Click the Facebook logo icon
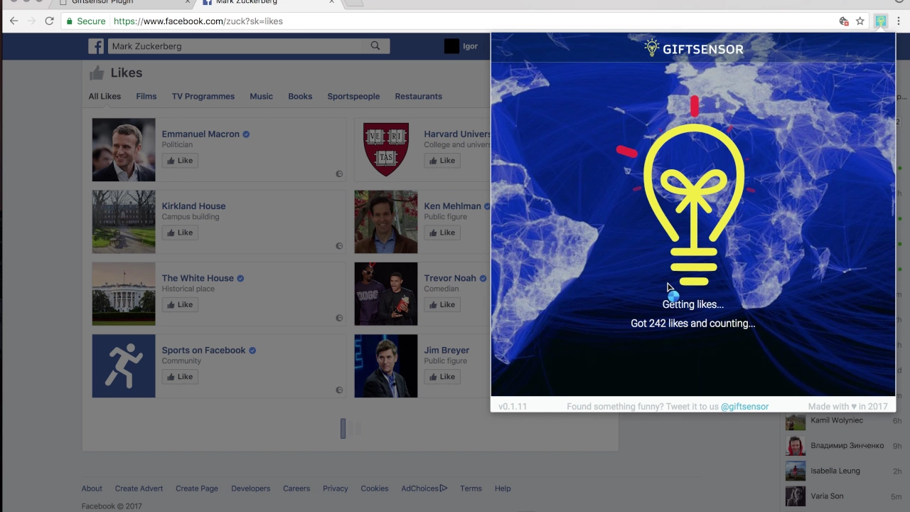Image resolution: width=910 pixels, height=512 pixels. [96, 46]
